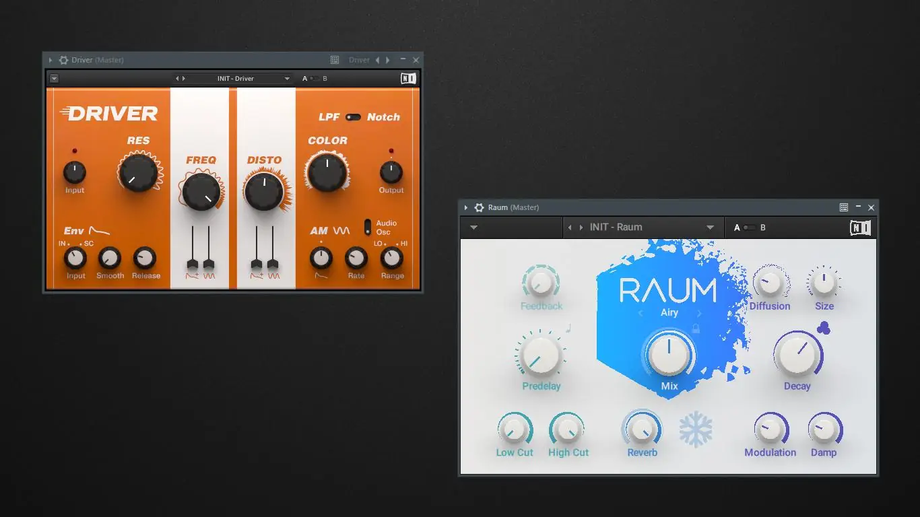
Task: Click the Low Cut knob in Raum
Action: tap(515, 429)
